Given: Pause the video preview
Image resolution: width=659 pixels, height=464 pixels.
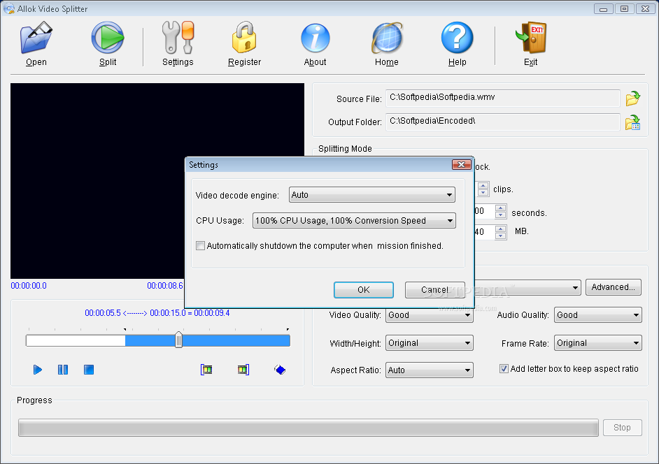Looking at the screenshot, I should 63,370.
